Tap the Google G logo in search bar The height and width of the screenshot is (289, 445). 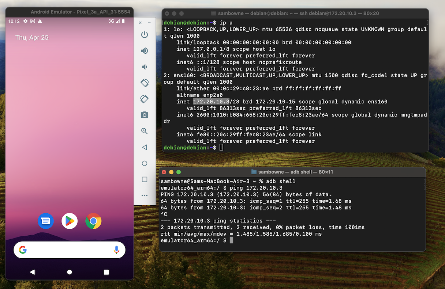pos(23,250)
